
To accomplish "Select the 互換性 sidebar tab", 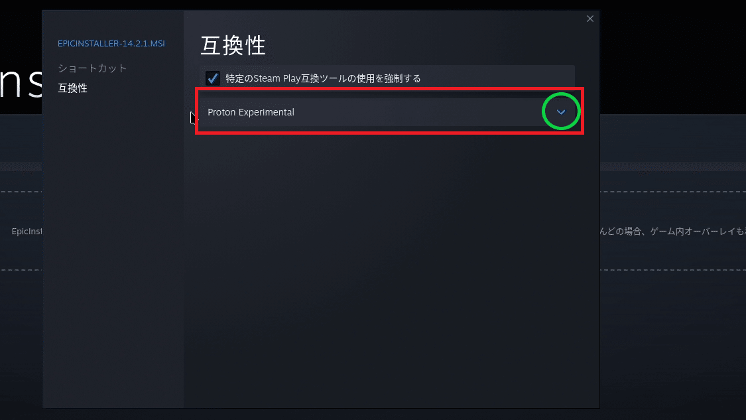I will [72, 88].
